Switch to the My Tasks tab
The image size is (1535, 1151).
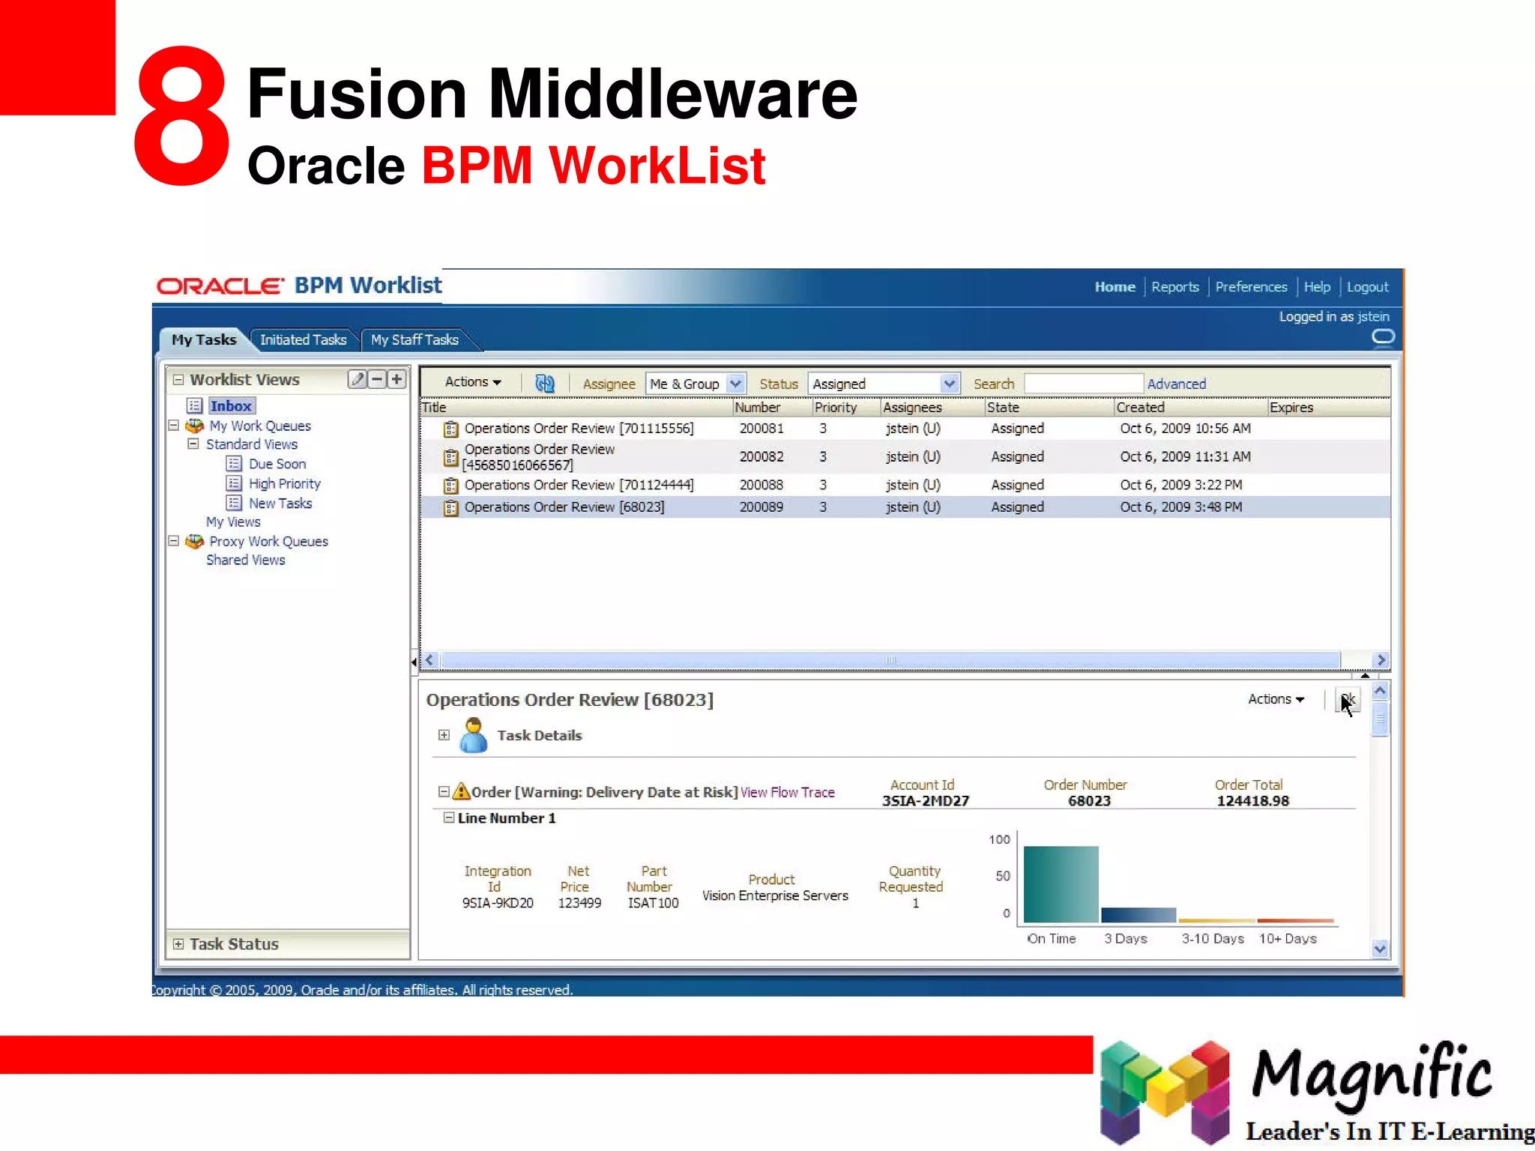(203, 339)
